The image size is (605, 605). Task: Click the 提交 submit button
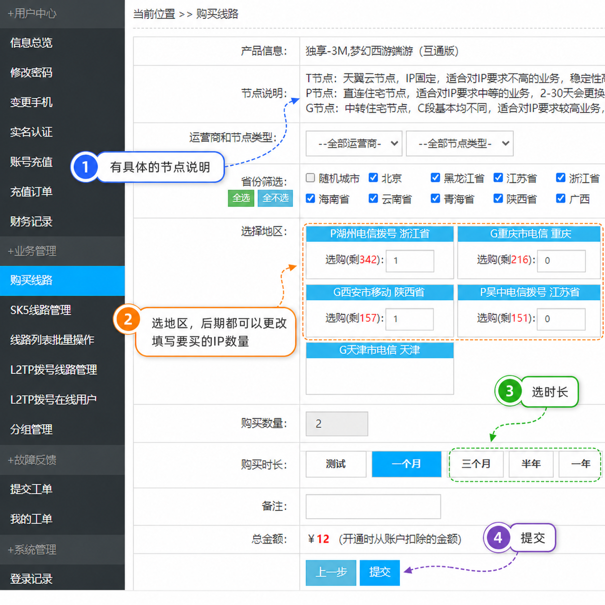pos(380,573)
